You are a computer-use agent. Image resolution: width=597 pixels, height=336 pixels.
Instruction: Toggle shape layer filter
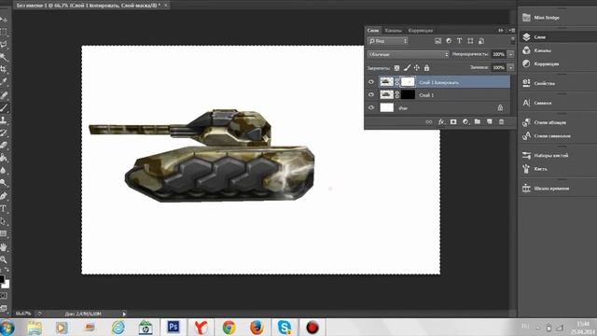click(470, 41)
